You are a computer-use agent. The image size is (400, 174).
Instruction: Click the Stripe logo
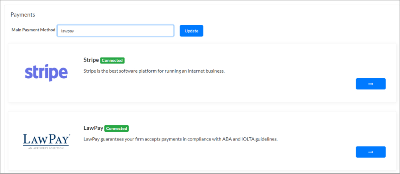46,73
